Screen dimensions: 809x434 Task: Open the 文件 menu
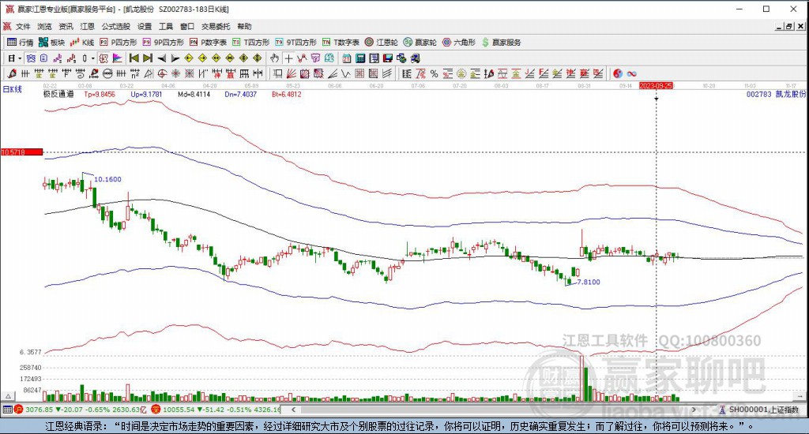tap(23, 26)
